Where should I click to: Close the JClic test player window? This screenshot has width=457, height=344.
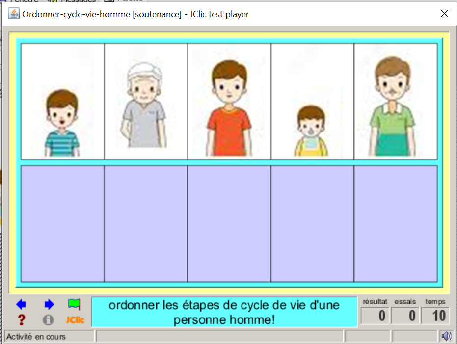pos(444,14)
